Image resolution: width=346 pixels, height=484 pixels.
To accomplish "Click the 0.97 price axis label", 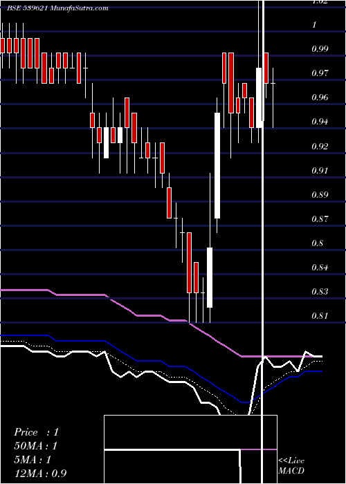I will click(320, 73).
